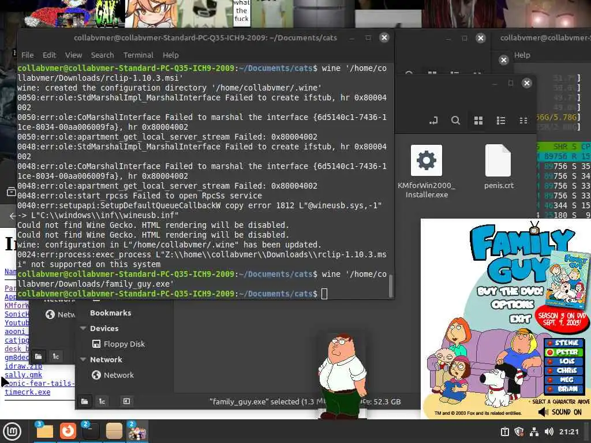This screenshot has height=443, width=591.
Task: Open the update manager shield tray icon
Action: click(519, 431)
